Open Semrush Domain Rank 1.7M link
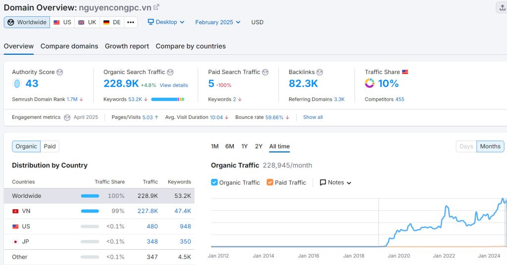The image size is (507, 265). click(72, 99)
